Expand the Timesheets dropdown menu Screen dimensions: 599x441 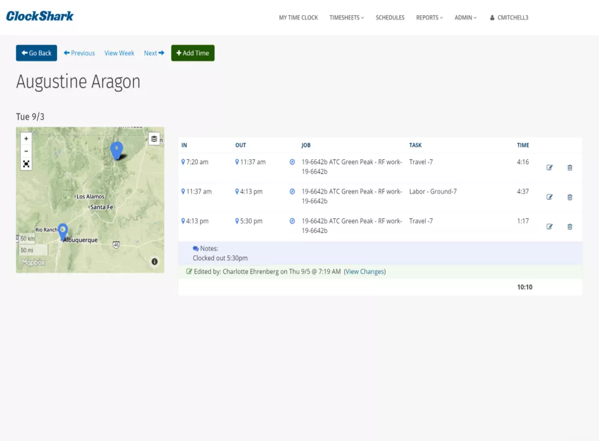pyautogui.click(x=346, y=17)
